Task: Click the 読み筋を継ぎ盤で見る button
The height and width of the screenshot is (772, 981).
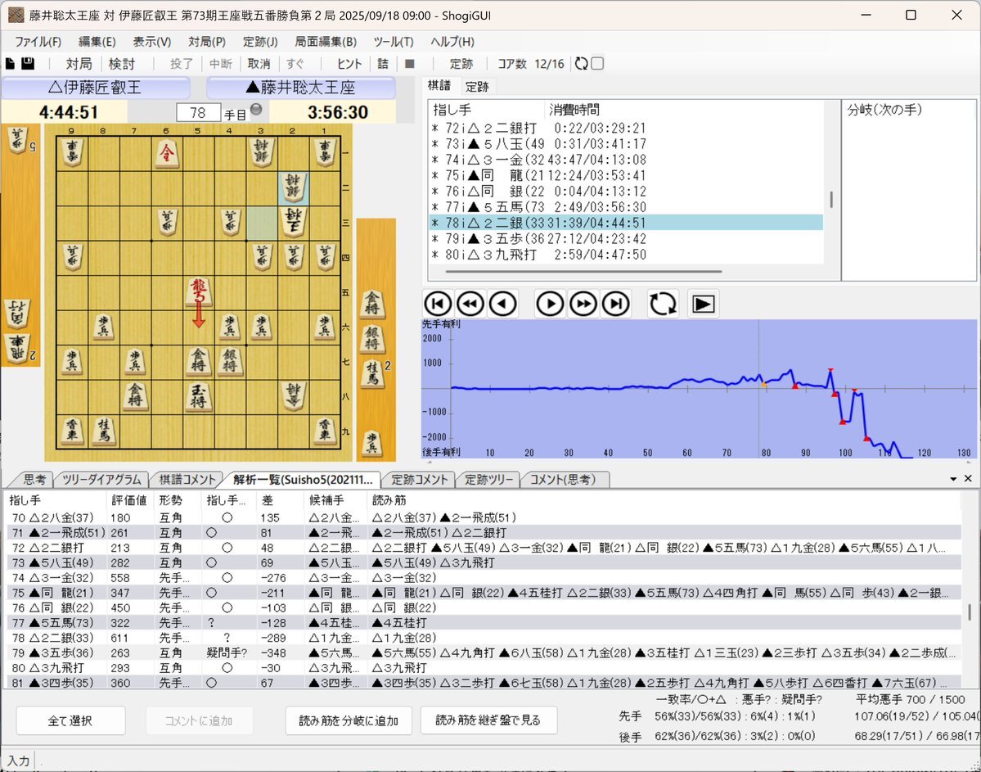Action: [x=488, y=720]
